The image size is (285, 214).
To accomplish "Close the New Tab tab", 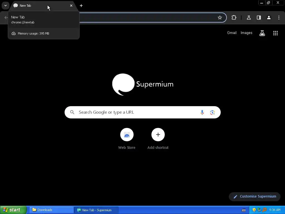I will (71, 6).
